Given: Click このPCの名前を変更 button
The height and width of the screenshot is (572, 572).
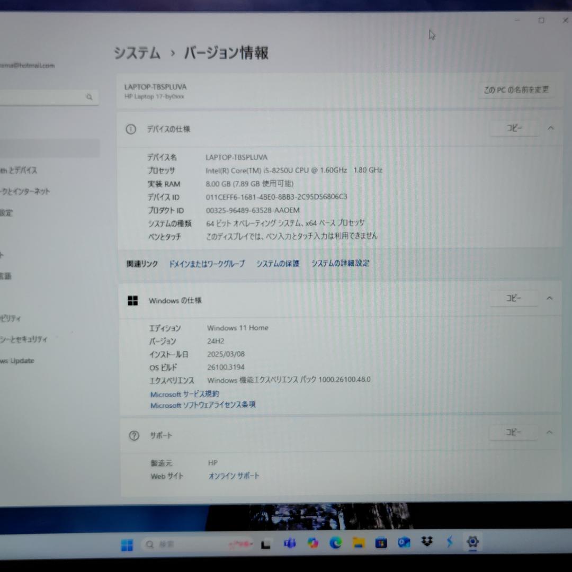Looking at the screenshot, I should click(x=516, y=90).
